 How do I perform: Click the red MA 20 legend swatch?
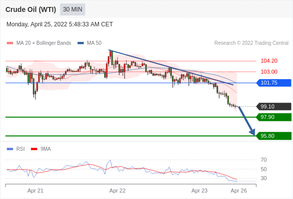click(10, 43)
